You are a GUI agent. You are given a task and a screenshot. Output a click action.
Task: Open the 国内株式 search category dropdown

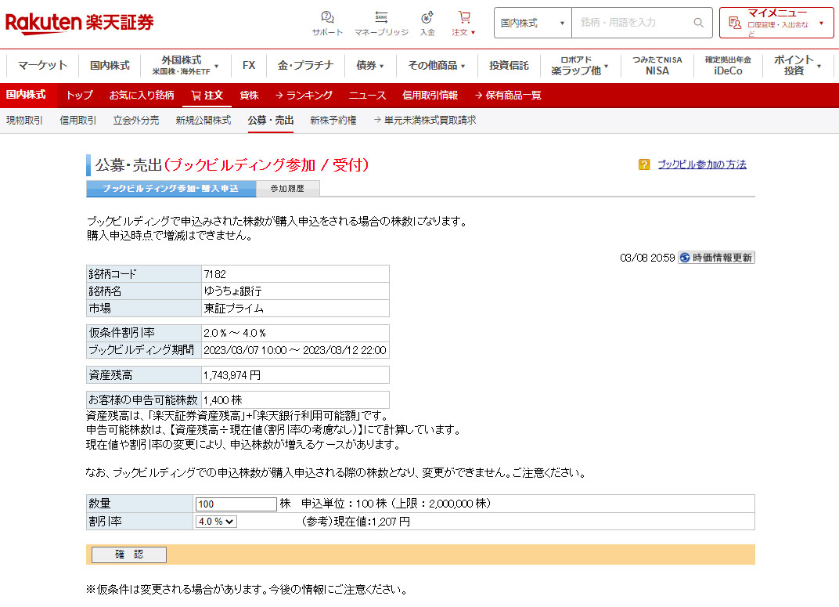tap(532, 23)
